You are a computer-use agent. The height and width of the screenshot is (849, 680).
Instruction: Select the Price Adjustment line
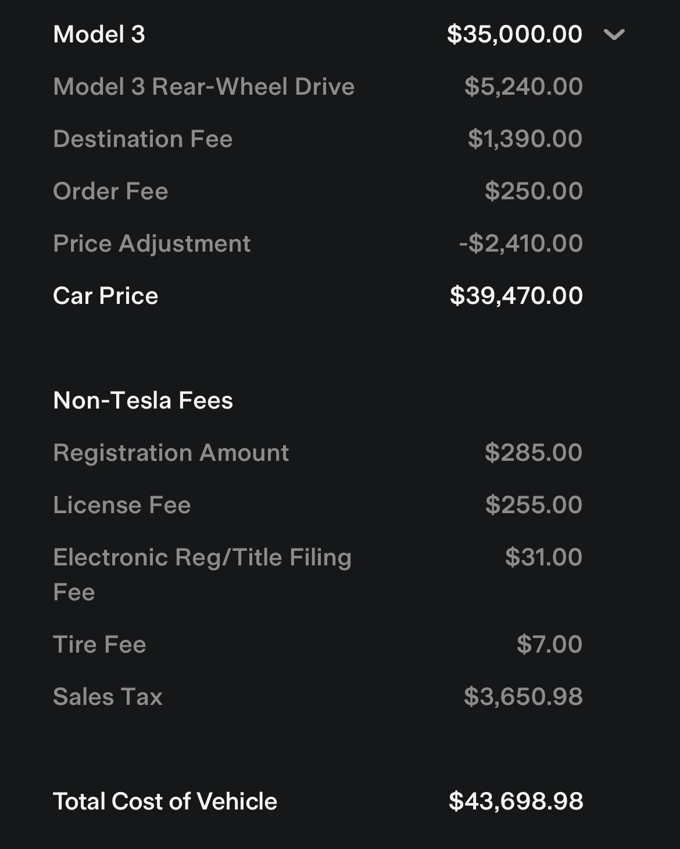152,243
